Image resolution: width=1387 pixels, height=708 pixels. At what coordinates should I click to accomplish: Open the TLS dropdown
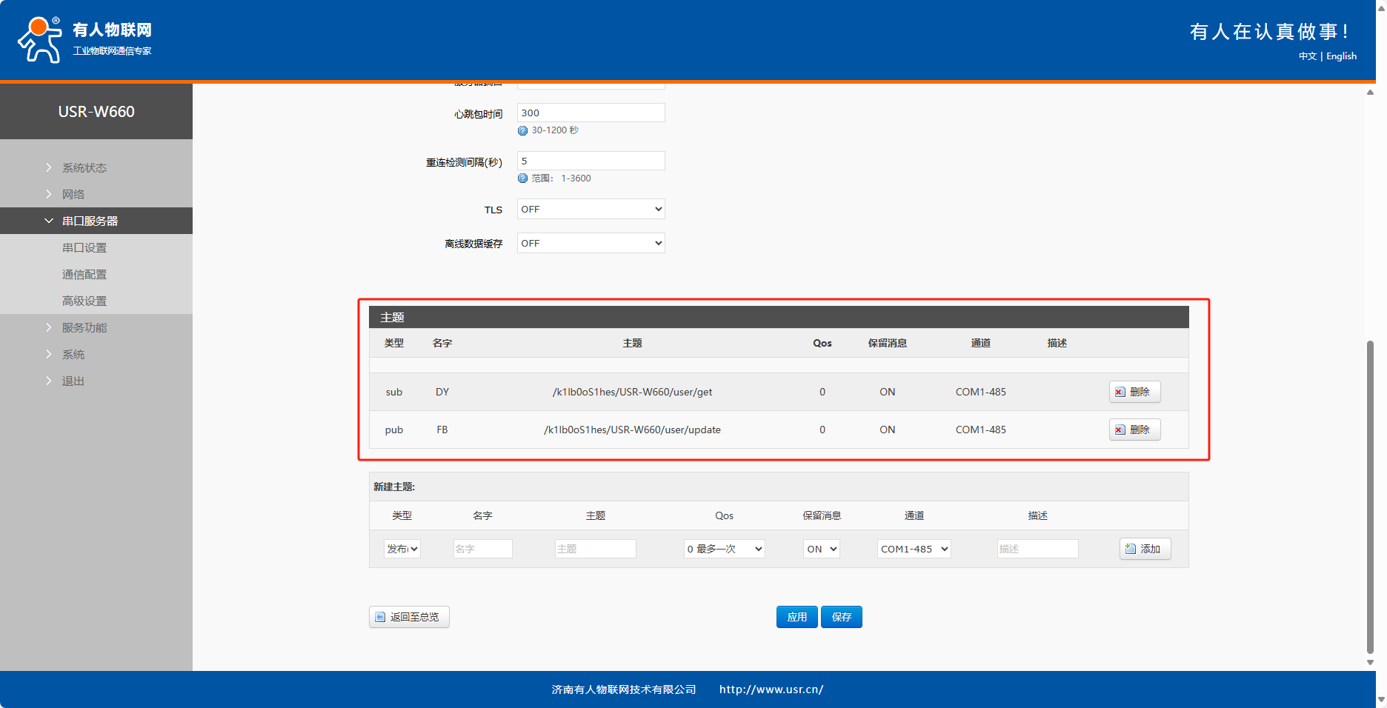(591, 210)
